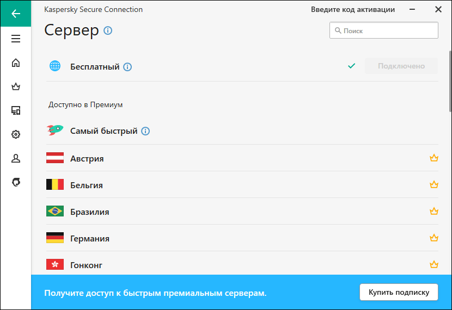The image size is (452, 310).
Task: Show info for Самый быстрый option
Action: click(x=145, y=131)
